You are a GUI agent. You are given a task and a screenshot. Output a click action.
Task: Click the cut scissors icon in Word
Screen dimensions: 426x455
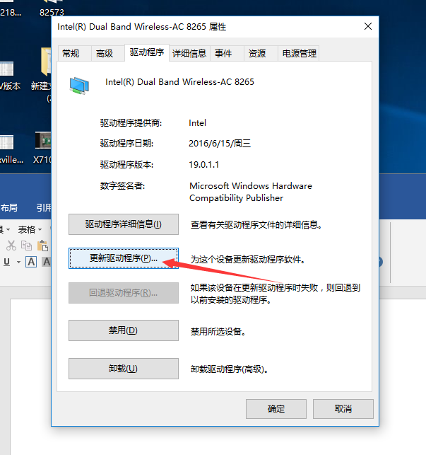11,246
